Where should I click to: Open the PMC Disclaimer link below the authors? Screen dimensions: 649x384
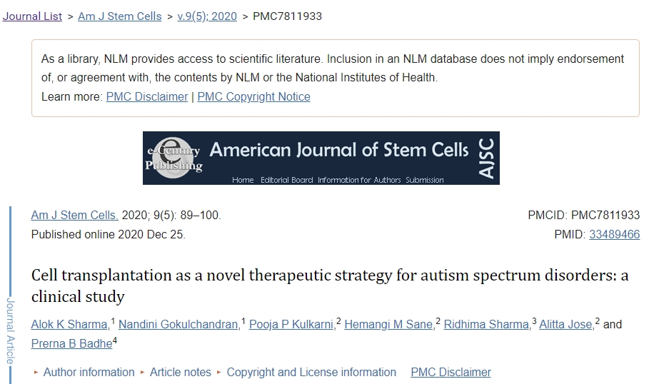(x=451, y=372)
